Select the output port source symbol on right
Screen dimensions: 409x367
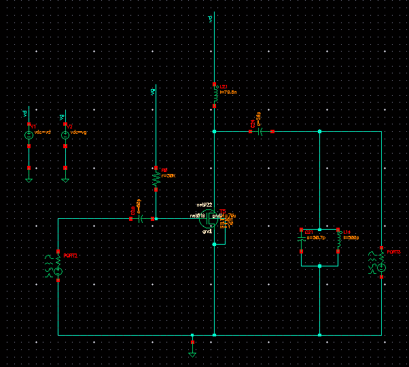coord(378,262)
